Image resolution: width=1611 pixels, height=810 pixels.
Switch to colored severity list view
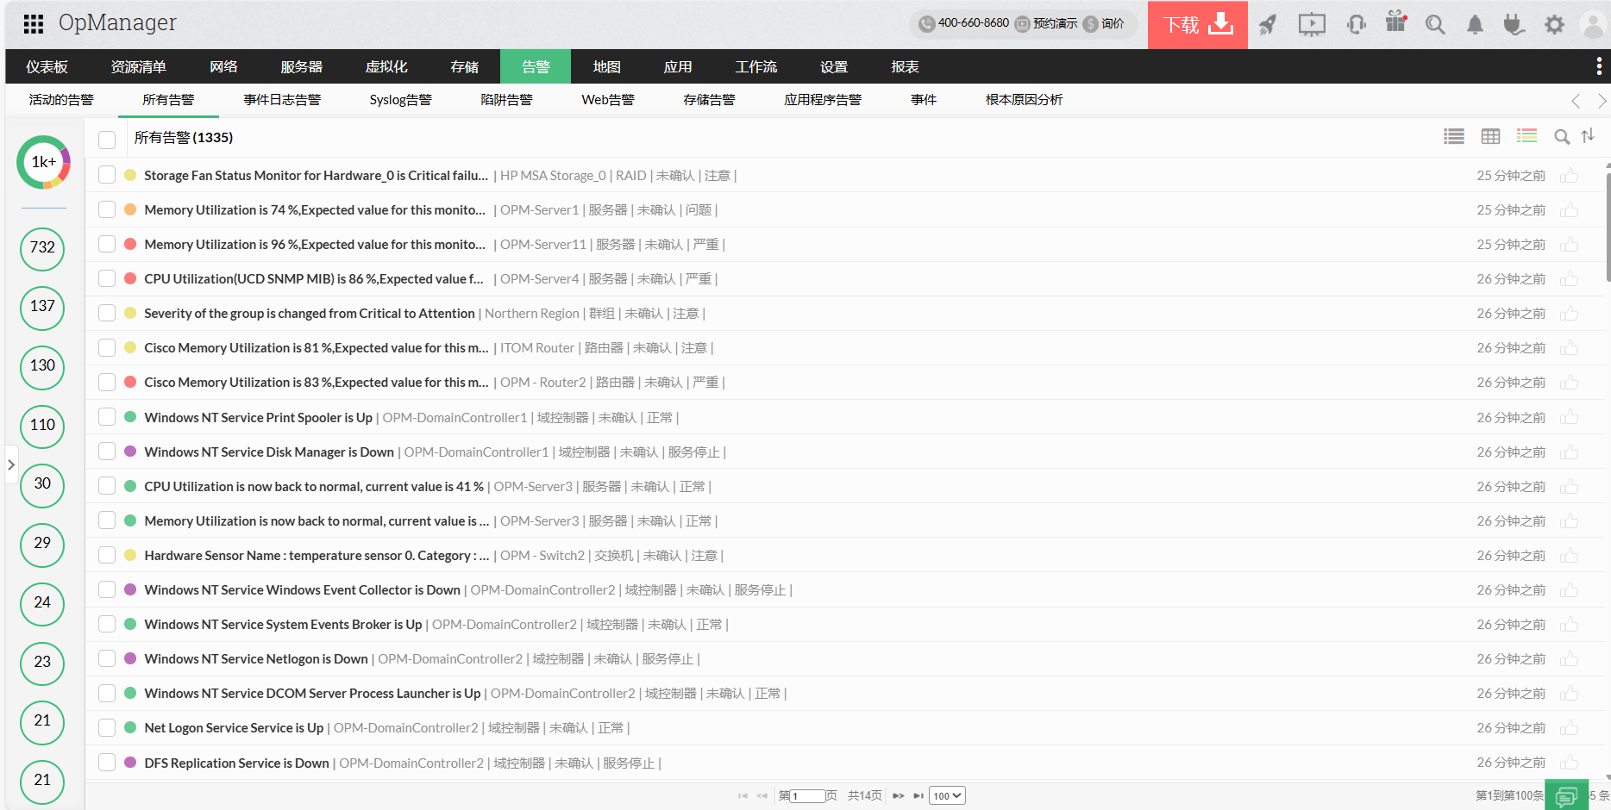[x=1527, y=136]
